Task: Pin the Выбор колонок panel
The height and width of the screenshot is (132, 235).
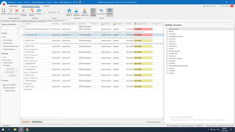Action: 228,25
